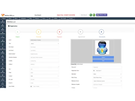Click the Payment step circle icon
The image size is (135, 101).
point(59,32)
